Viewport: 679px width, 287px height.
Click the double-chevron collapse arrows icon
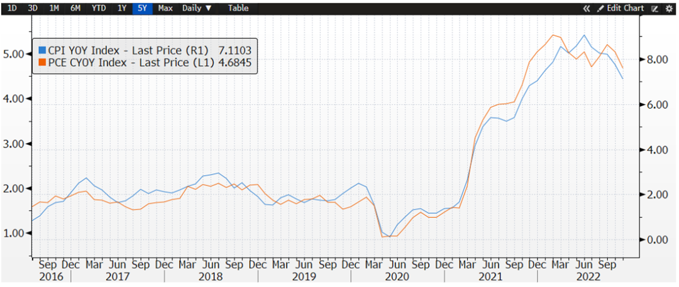pyautogui.click(x=587, y=8)
